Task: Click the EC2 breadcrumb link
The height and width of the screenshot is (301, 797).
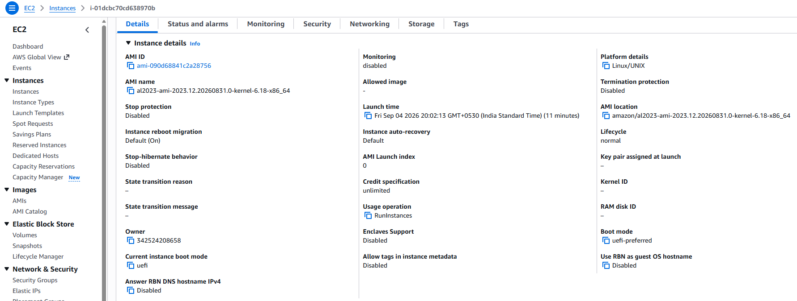Action: click(30, 8)
